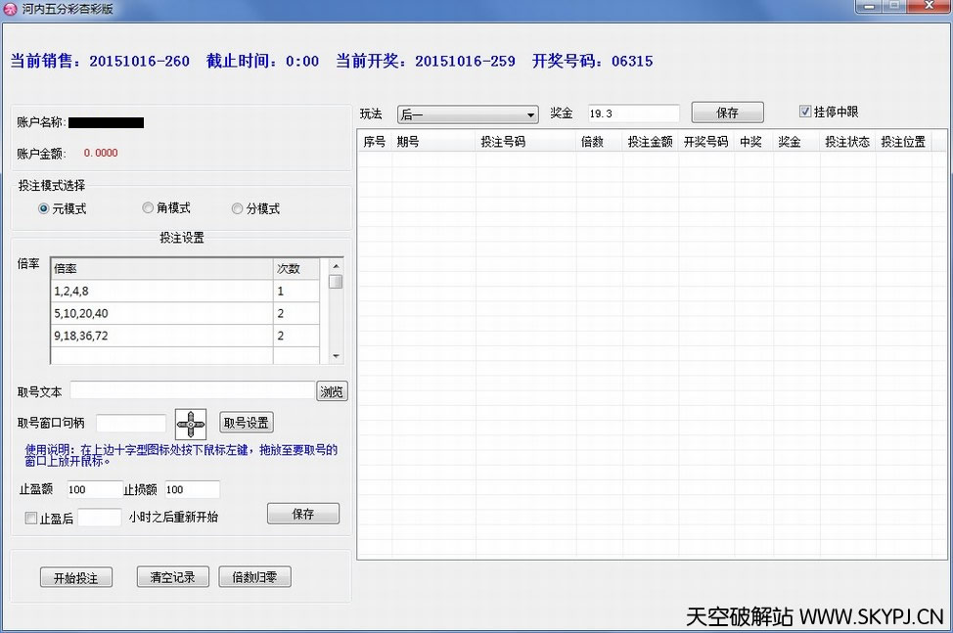Click 开始投注 to start betting
The image size is (953, 633).
click(x=75, y=576)
